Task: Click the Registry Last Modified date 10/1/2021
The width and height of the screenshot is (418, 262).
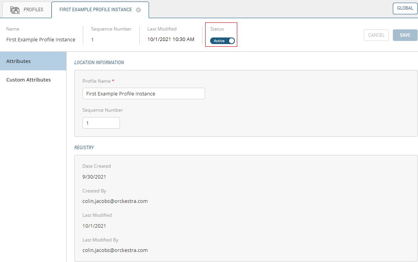Action: click(x=94, y=226)
